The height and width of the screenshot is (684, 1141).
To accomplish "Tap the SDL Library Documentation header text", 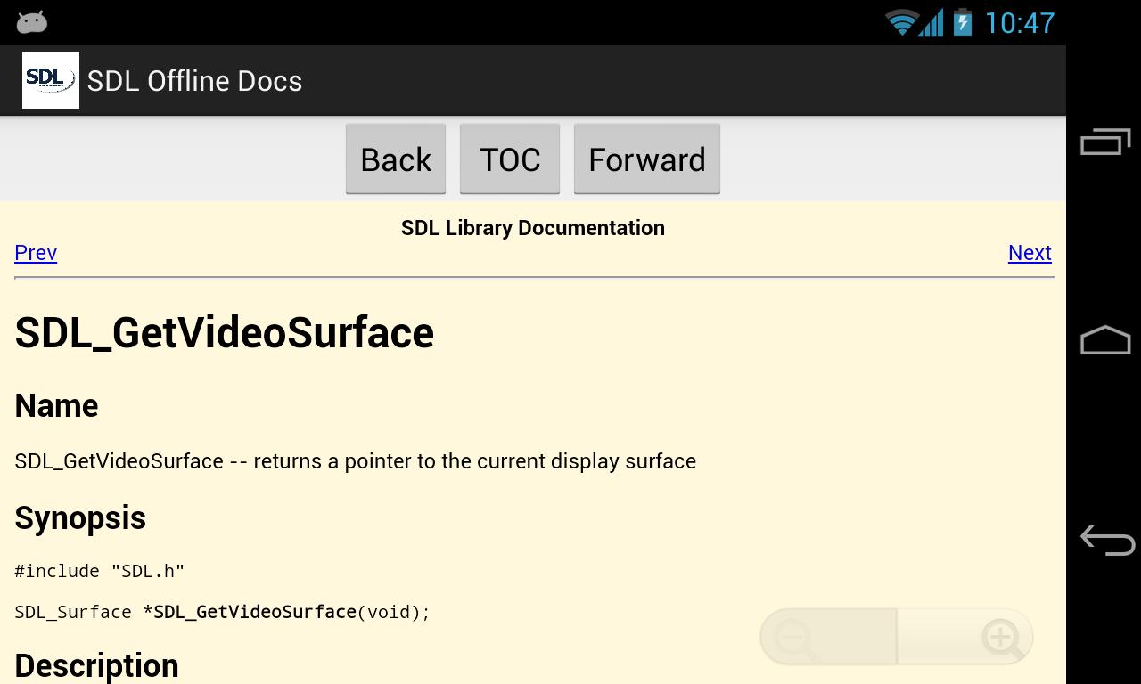I will (532, 227).
